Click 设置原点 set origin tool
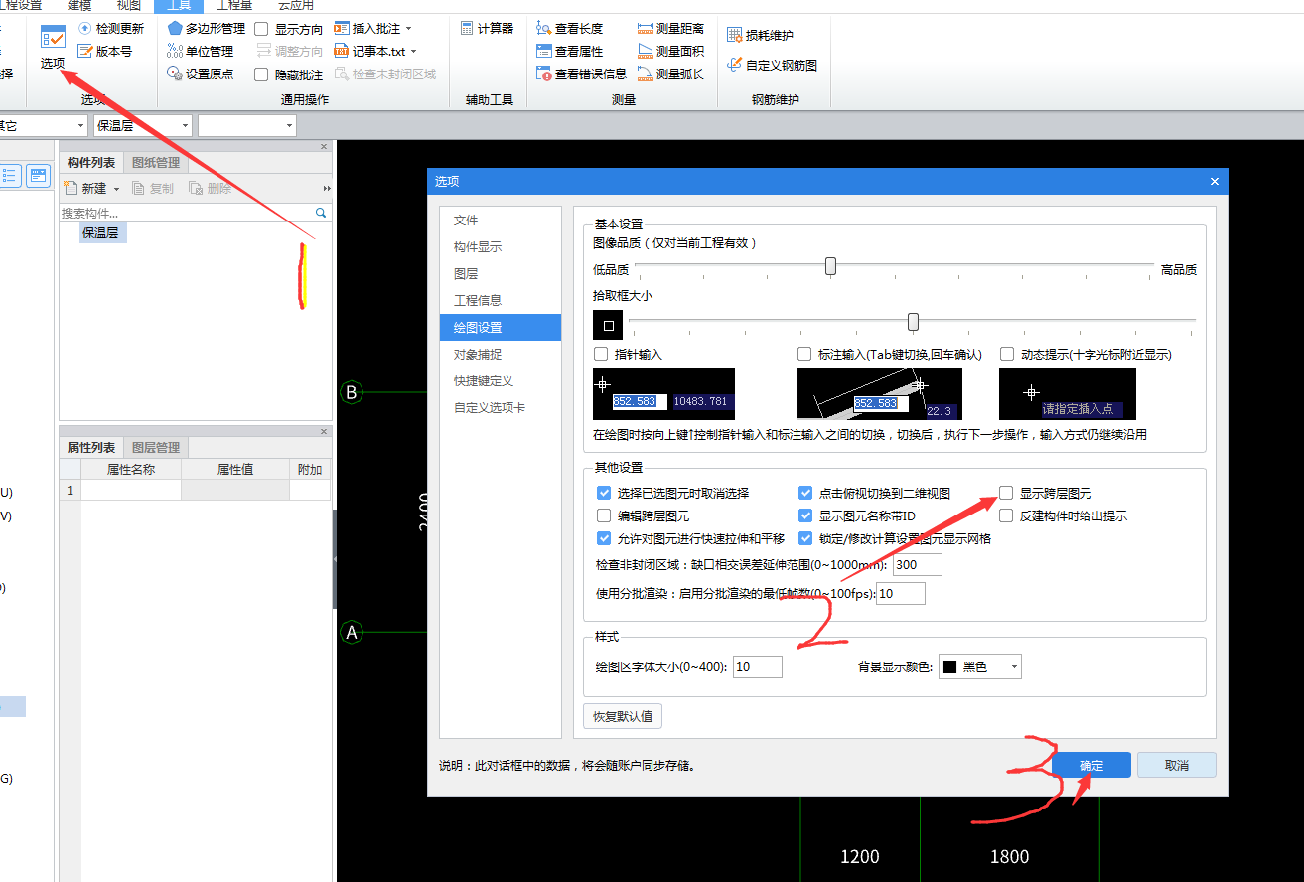 coord(200,73)
